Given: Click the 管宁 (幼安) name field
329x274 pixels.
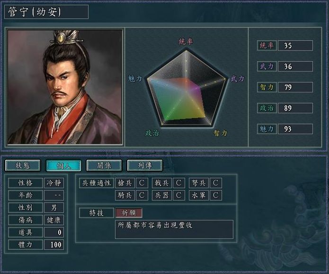Looking at the screenshot, I should 46,12.
